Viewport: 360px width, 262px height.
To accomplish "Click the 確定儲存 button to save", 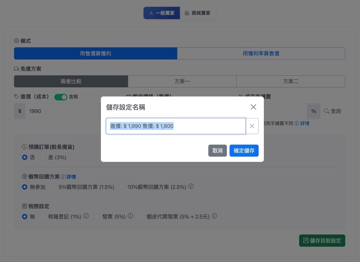I will [x=244, y=150].
